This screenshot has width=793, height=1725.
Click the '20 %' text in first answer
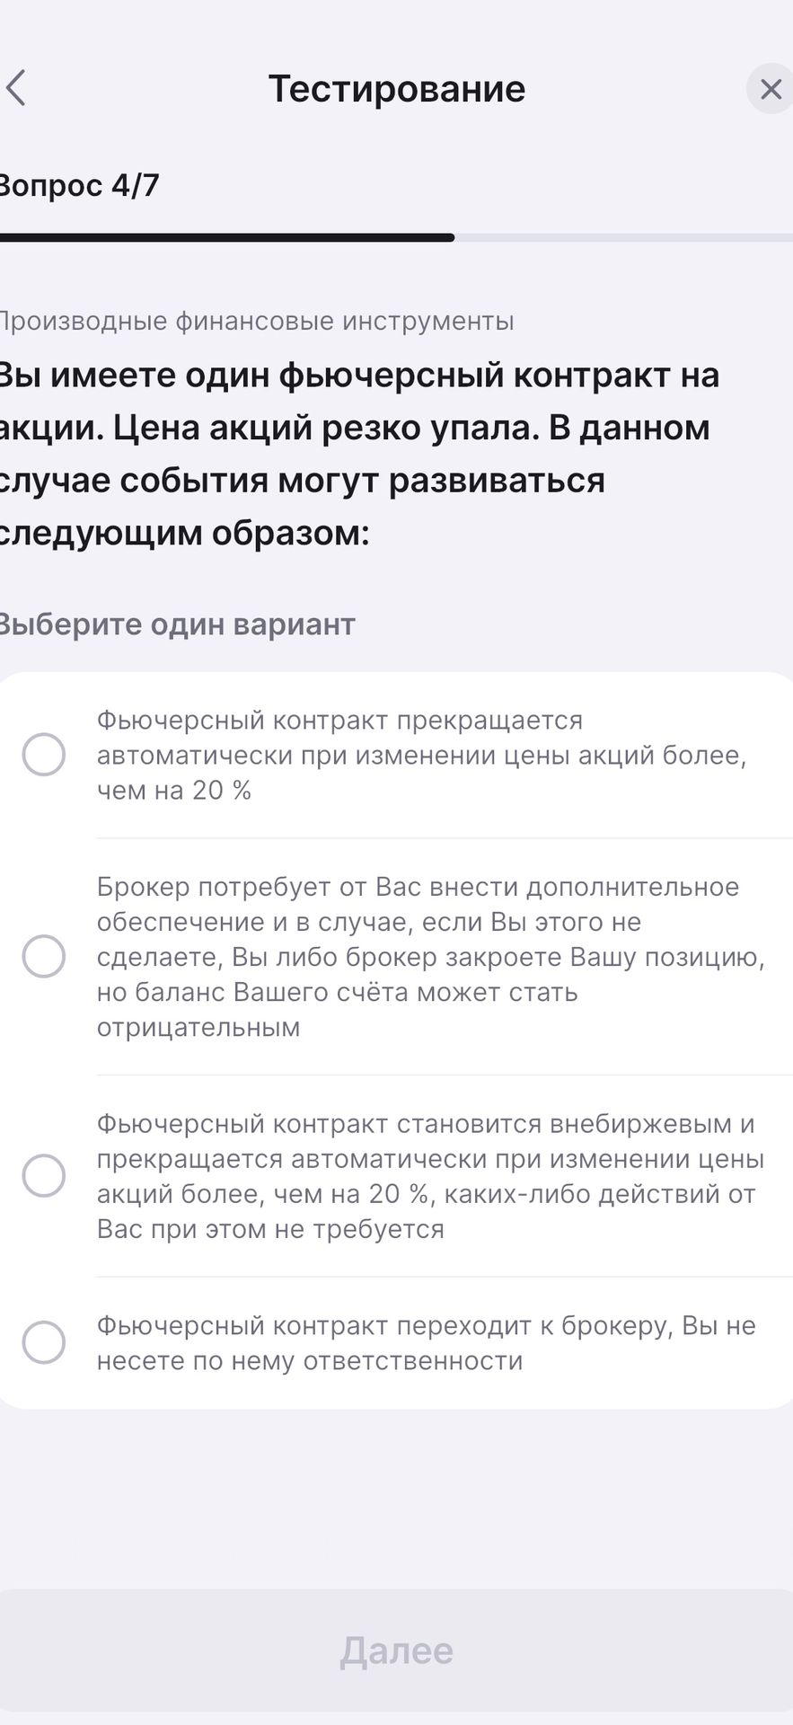pos(222,791)
